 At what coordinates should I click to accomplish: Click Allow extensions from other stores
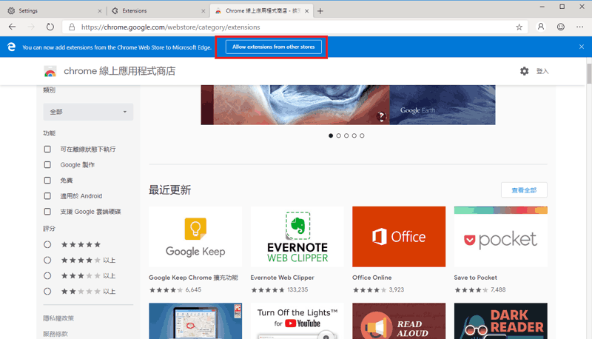pos(274,47)
